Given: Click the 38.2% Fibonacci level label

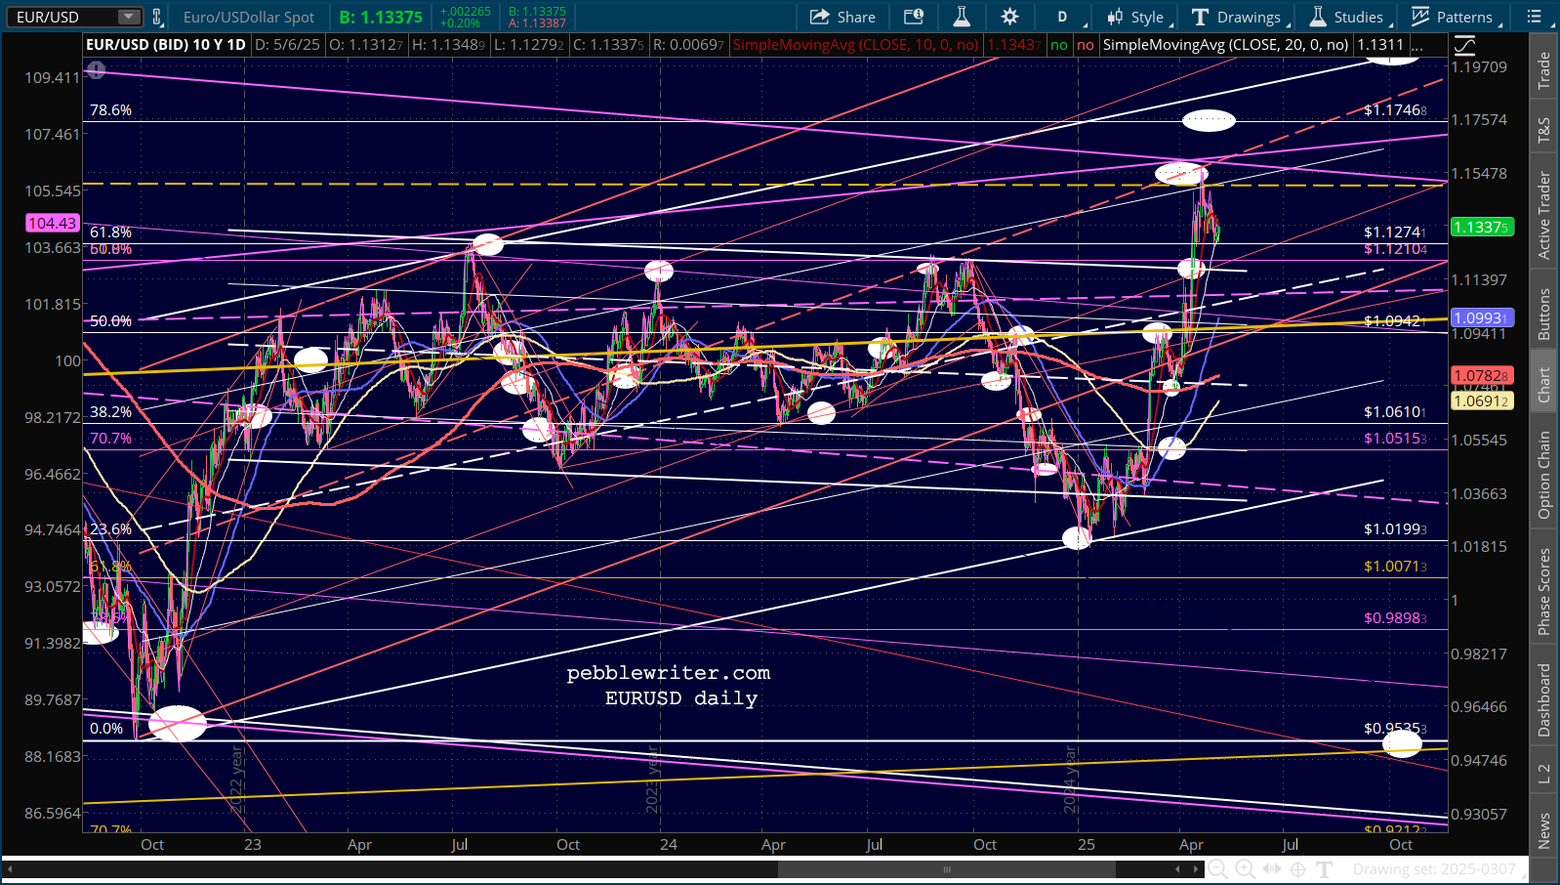Looking at the screenshot, I should pyautogui.click(x=110, y=412).
